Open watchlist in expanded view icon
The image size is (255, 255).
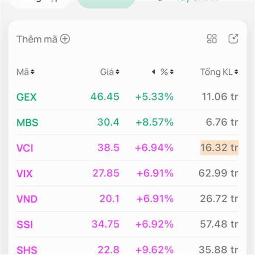point(233,39)
